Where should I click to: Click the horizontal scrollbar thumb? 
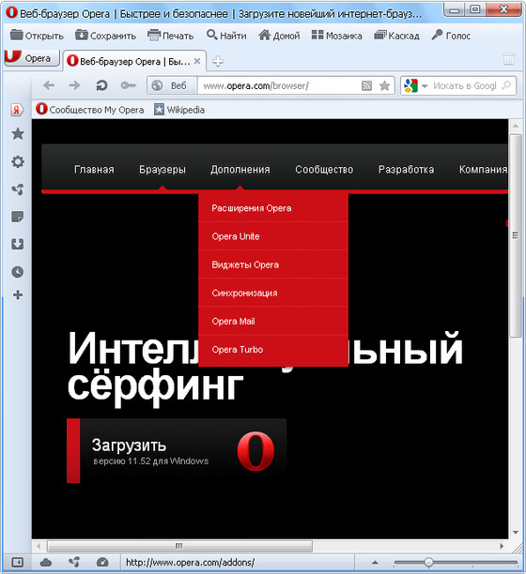coord(179,546)
